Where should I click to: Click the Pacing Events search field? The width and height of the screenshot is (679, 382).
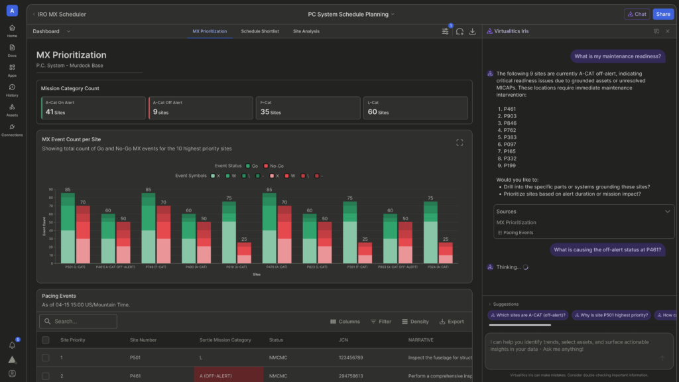pos(78,322)
